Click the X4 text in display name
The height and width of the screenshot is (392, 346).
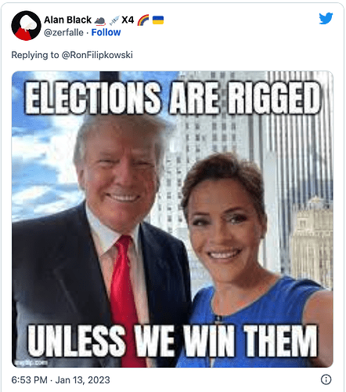pyautogui.click(x=128, y=20)
